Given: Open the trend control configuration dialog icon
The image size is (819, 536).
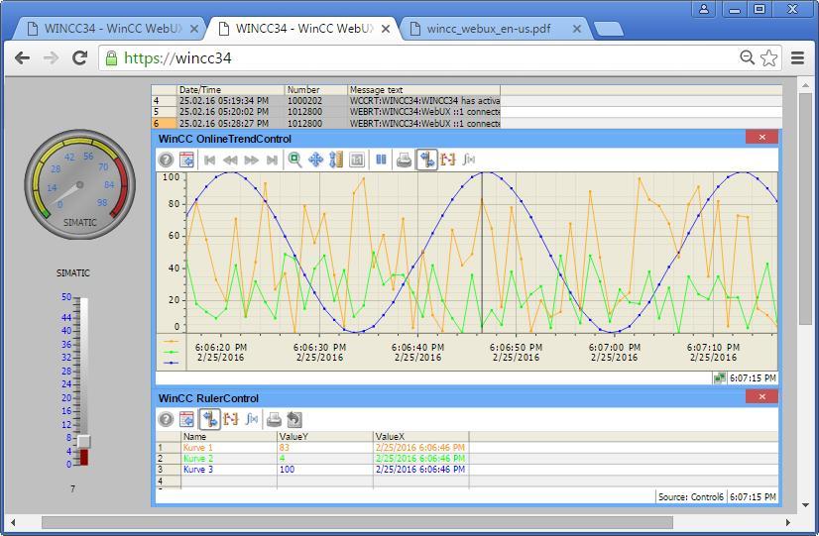Looking at the screenshot, I should [x=186, y=160].
